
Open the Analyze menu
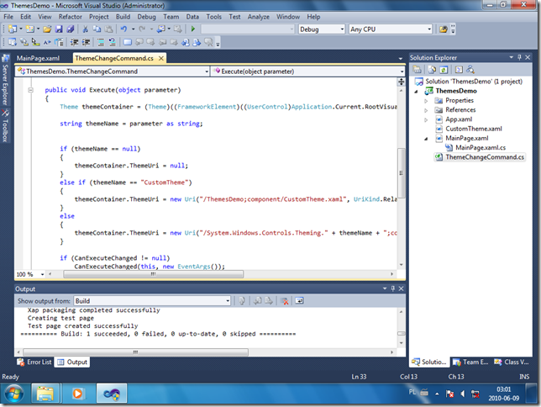pos(259,17)
